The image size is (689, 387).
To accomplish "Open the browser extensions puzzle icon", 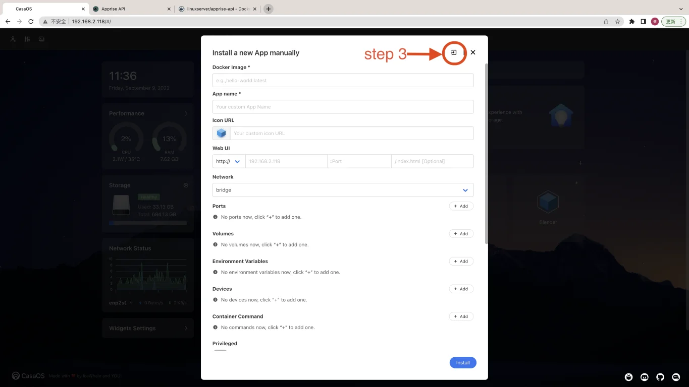I will click(631, 22).
